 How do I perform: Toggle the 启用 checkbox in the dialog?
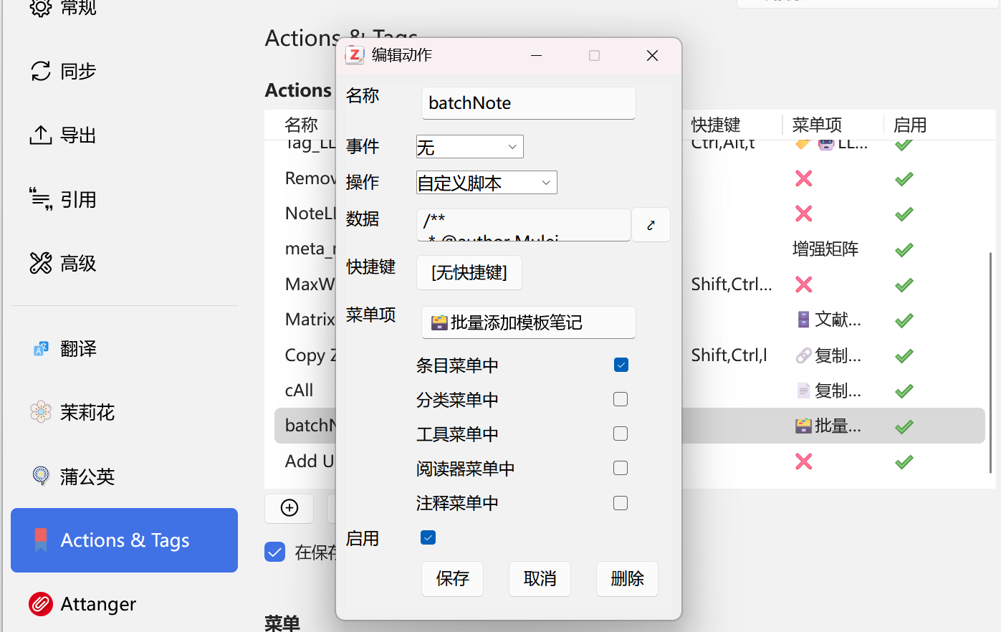click(x=428, y=537)
